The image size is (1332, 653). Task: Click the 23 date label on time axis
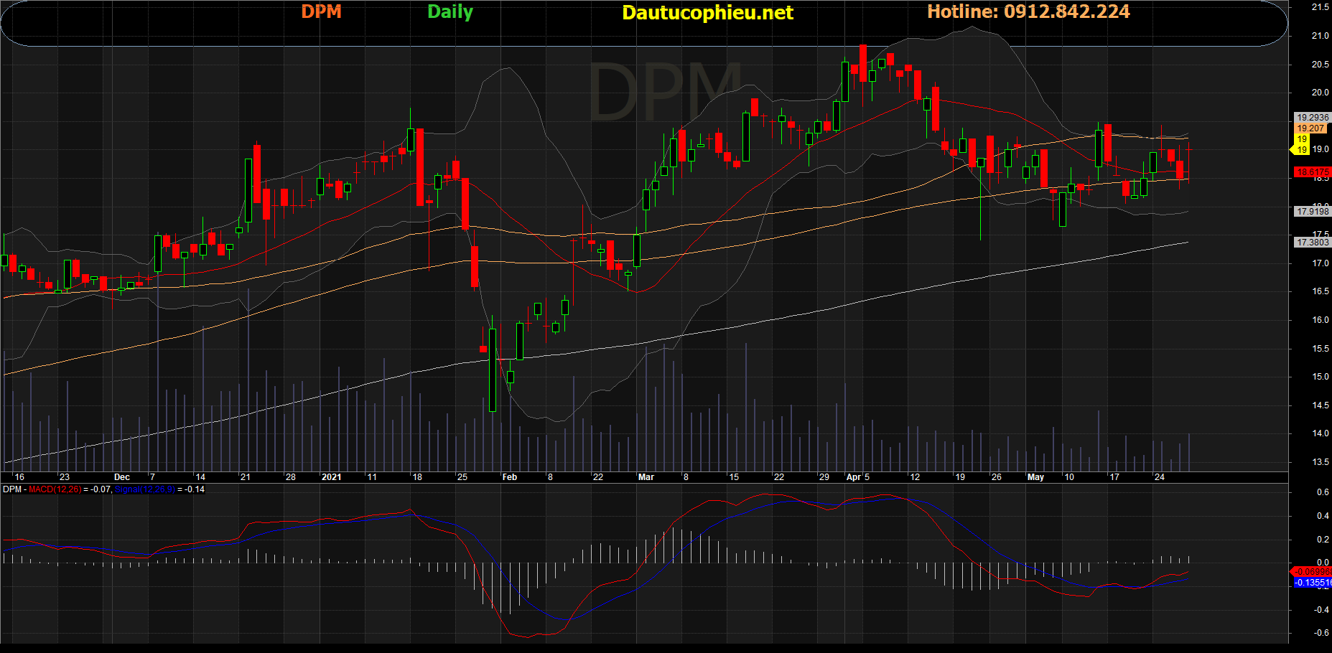point(65,477)
